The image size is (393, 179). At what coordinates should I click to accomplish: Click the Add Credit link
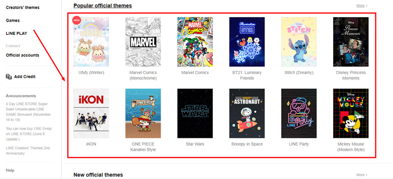coord(25,77)
